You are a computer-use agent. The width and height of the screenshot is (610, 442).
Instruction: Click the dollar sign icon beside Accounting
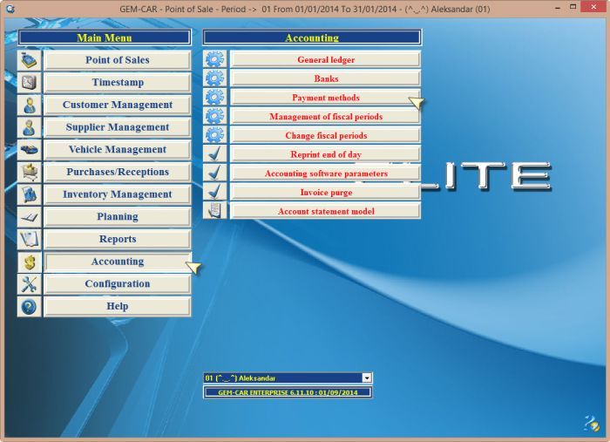[29, 262]
